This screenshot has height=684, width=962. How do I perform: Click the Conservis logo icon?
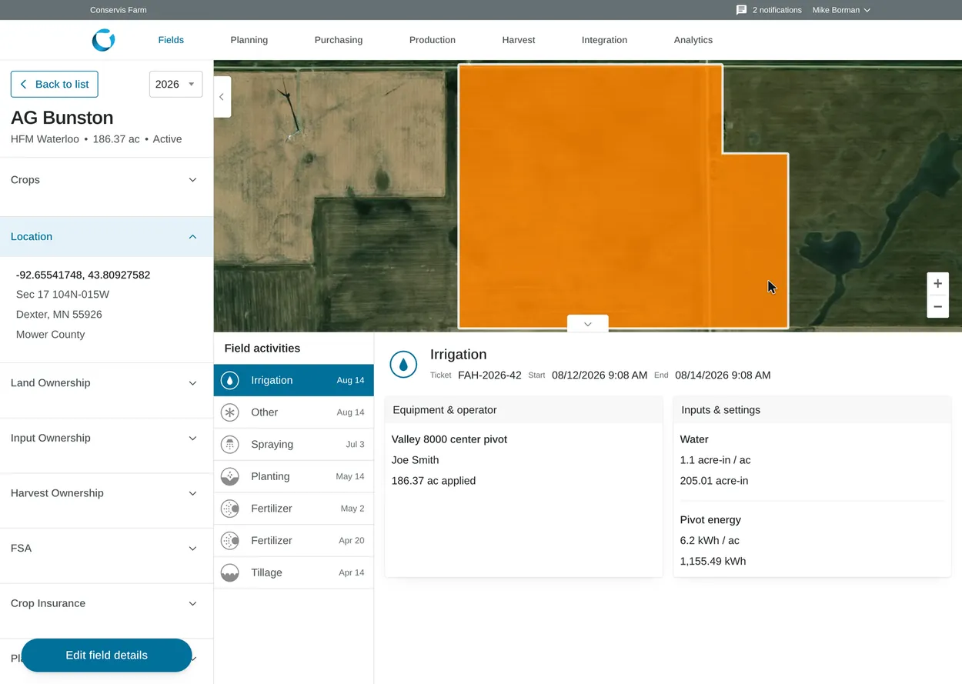103,40
